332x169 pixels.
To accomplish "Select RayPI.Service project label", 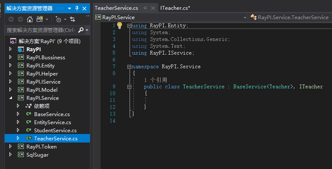I will pos(43,98).
